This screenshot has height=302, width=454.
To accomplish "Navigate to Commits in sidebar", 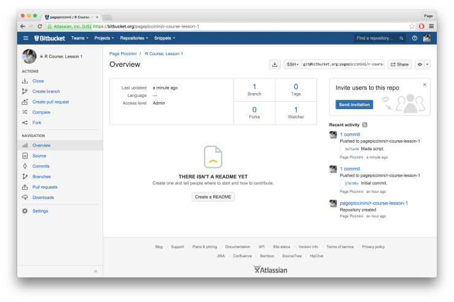I will coord(41,166).
